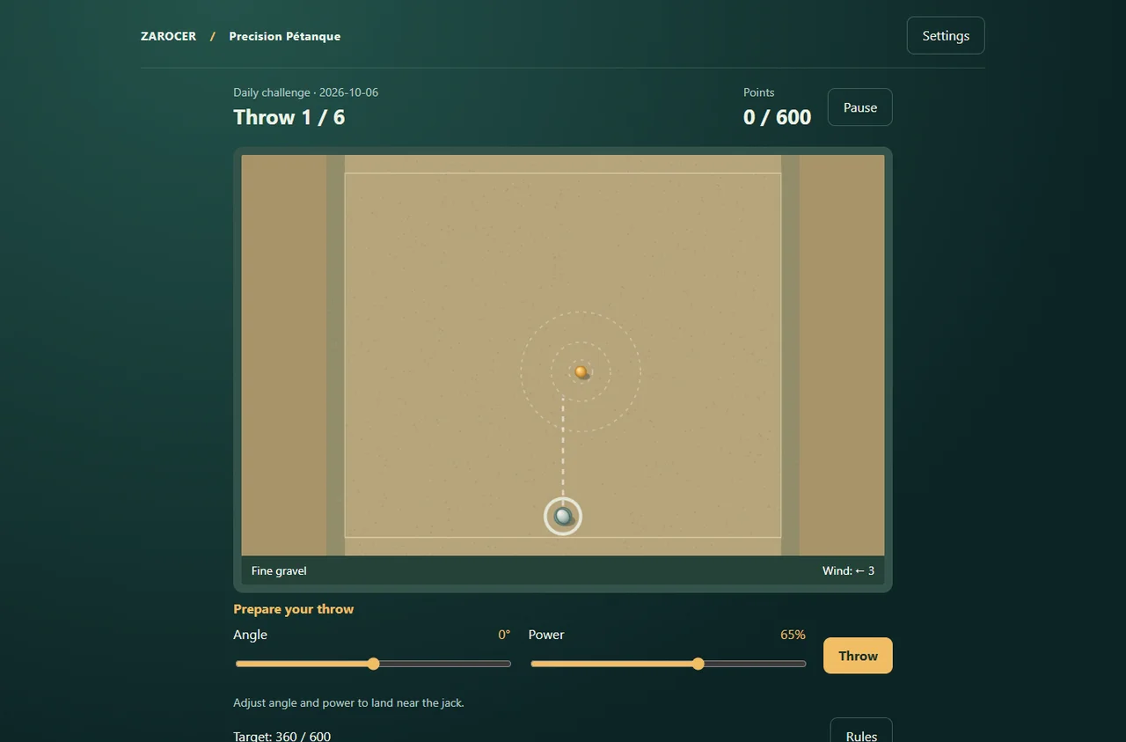Click the Angle label
The image size is (1126, 742).
click(250, 635)
